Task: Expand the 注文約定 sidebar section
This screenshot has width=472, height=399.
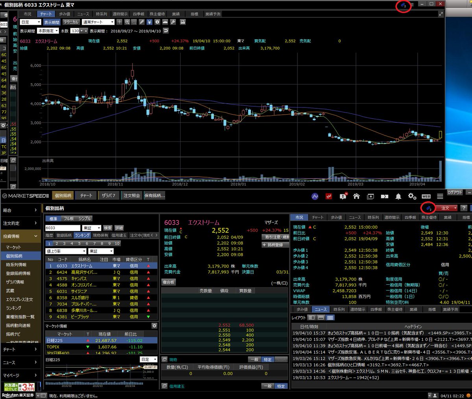Action: (x=20, y=223)
